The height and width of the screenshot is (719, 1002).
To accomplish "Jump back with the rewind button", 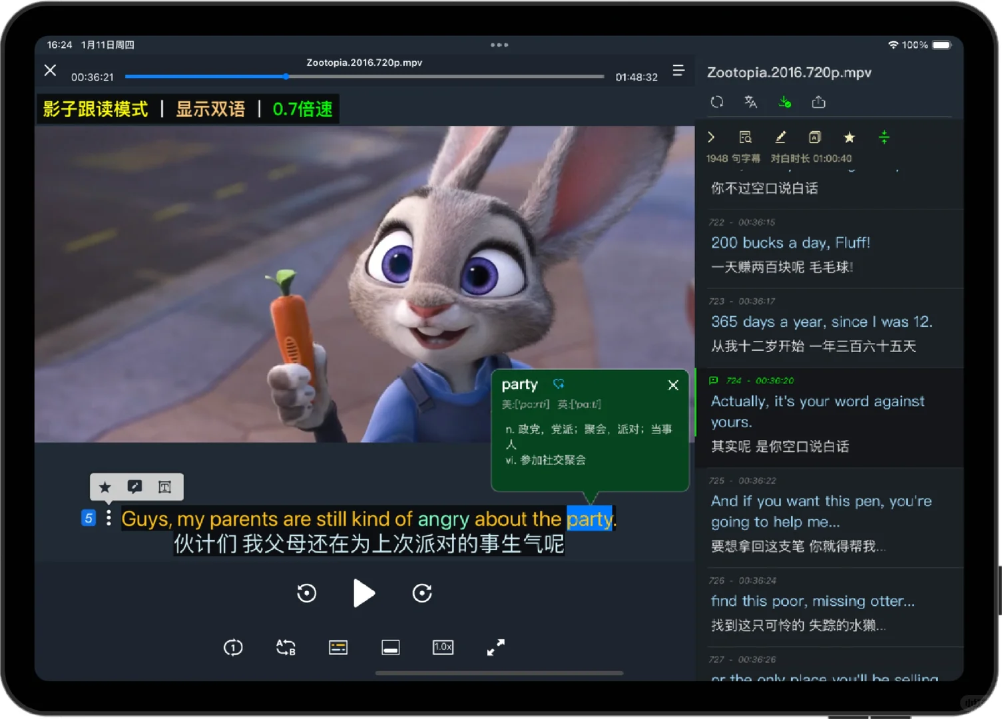I will pos(307,593).
